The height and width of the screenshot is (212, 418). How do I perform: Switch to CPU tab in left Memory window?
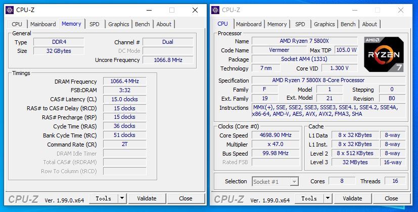click(17, 24)
